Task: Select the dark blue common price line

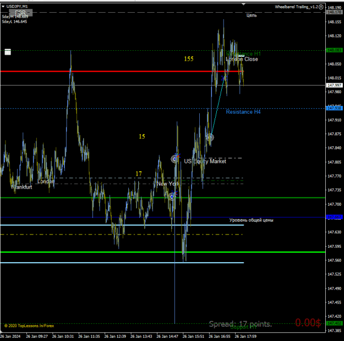Action: click(x=162, y=217)
